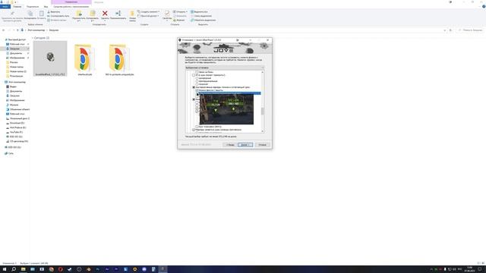Open the JoveModPack installer file icon

click(x=50, y=58)
